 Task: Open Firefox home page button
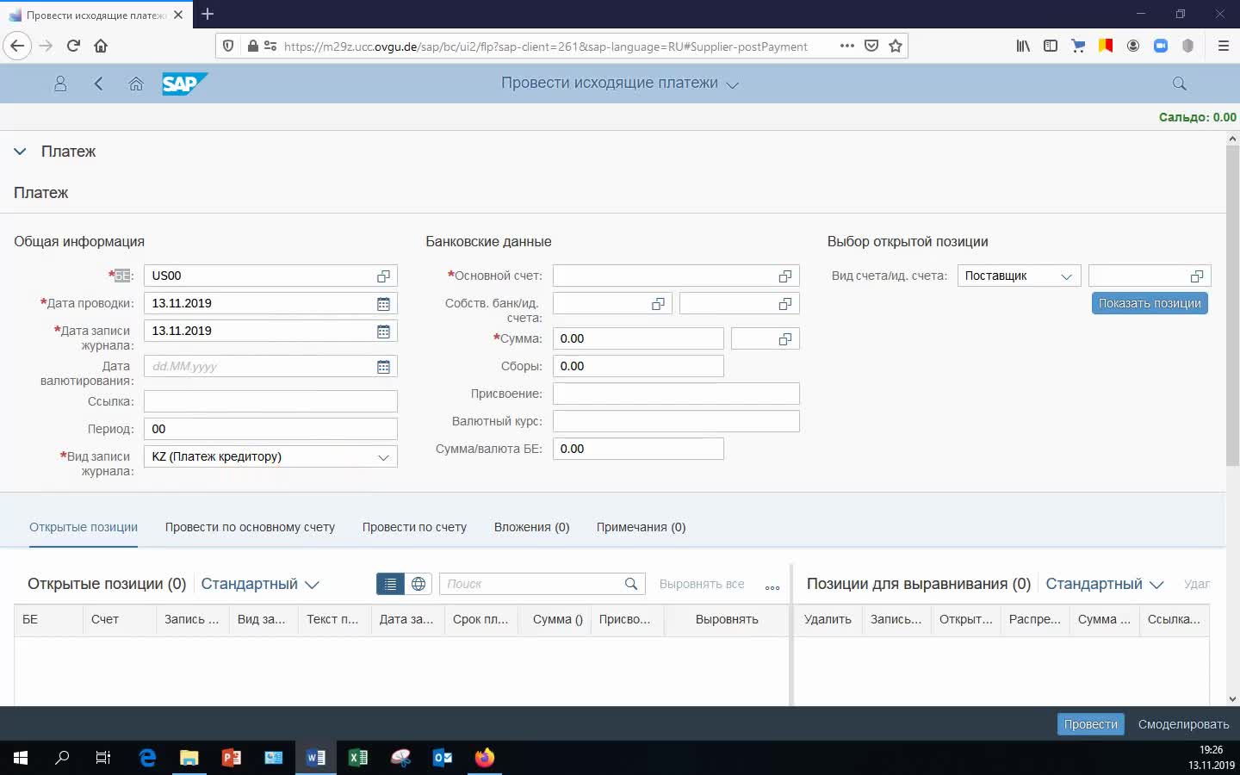(101, 46)
